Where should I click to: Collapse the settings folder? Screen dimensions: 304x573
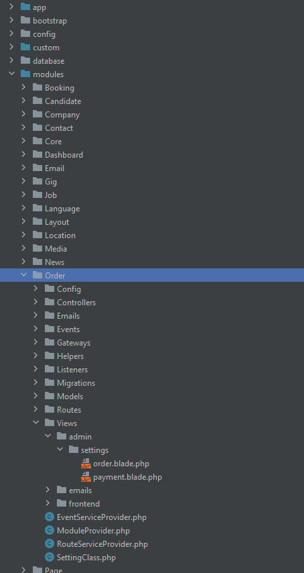click(60, 450)
